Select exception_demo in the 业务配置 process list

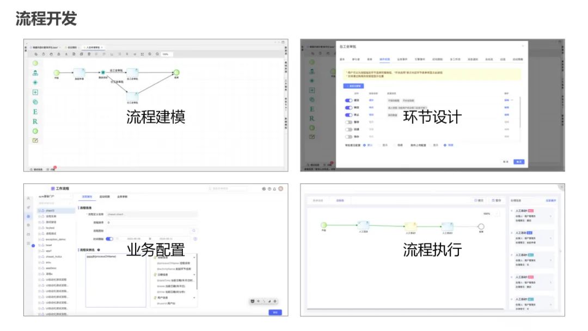[x=56, y=239]
